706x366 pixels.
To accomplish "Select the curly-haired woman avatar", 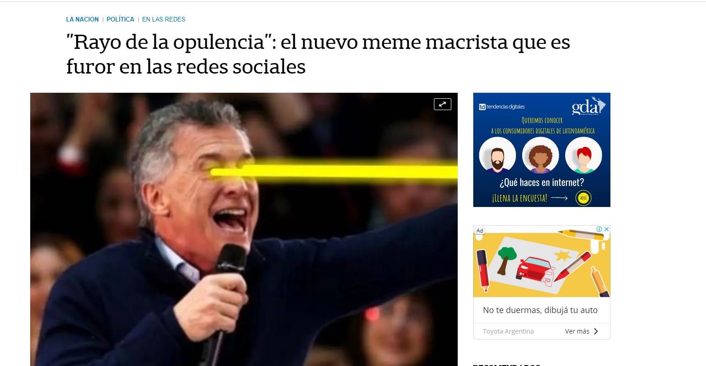I will (540, 155).
